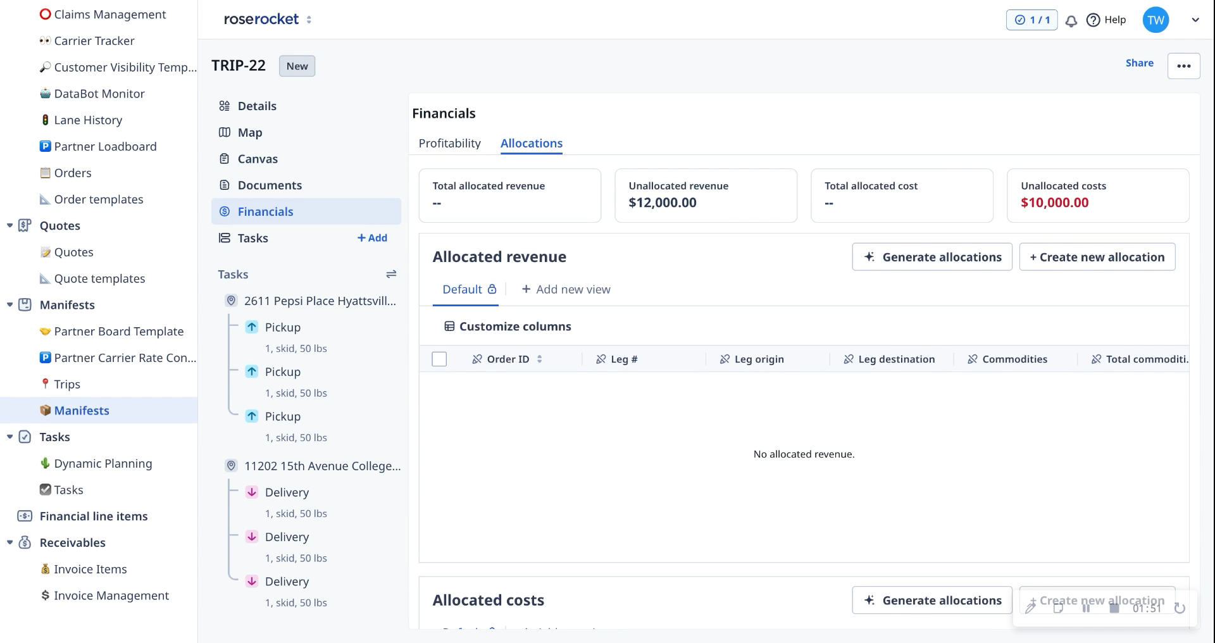
Task: Click Add new view
Action: (x=566, y=290)
